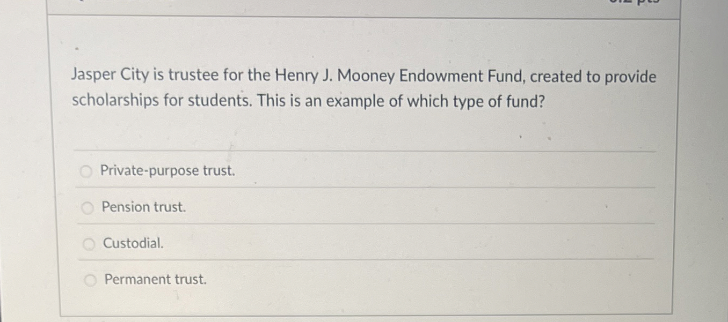728x322 pixels.
Task: Click the Pension trust answer label
Action: point(143,207)
